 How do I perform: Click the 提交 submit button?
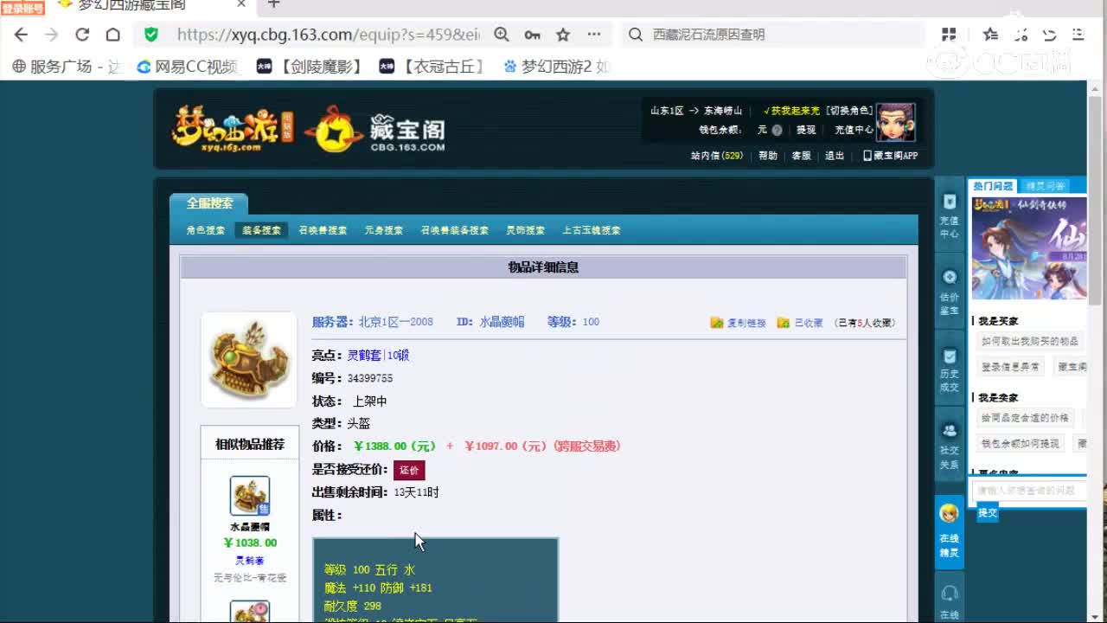coord(988,513)
